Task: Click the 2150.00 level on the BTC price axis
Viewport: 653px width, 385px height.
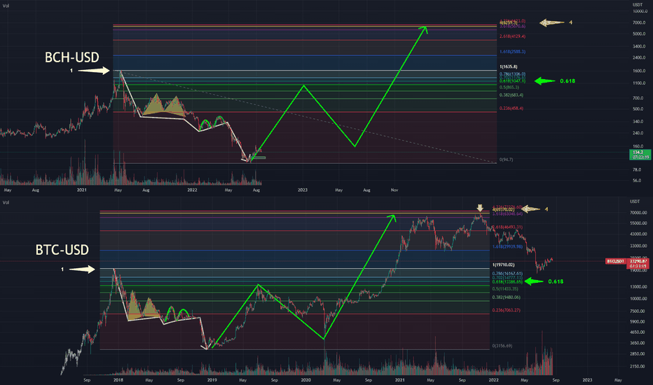Action: (x=638, y=366)
